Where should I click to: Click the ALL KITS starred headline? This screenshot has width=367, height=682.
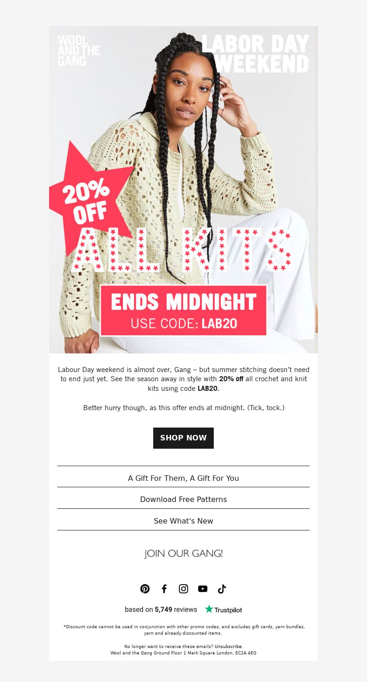coord(182,249)
